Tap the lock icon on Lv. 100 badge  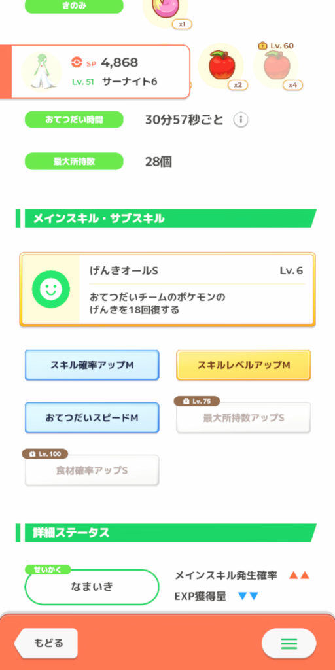click(x=33, y=454)
